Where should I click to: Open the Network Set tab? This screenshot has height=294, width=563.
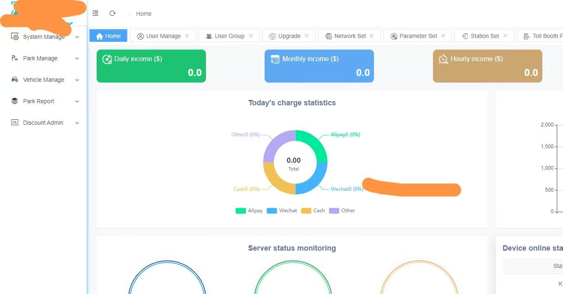tap(349, 36)
